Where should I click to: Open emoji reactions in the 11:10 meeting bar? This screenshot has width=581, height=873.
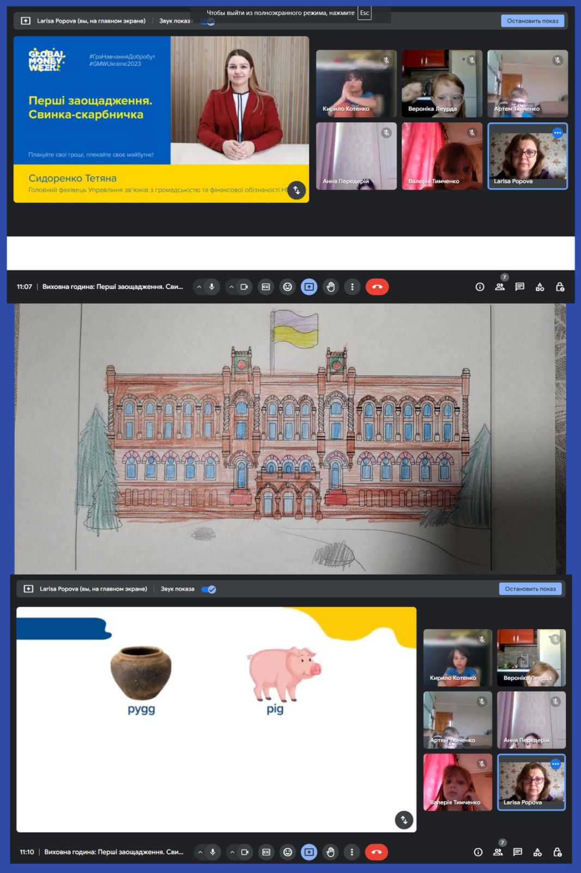click(x=287, y=852)
